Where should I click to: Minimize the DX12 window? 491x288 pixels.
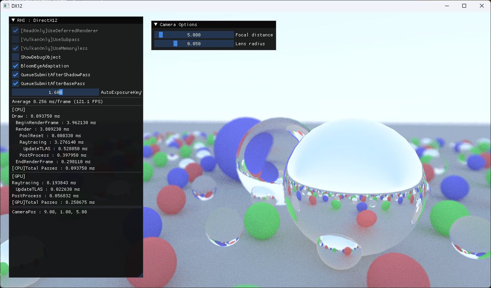click(x=447, y=6)
